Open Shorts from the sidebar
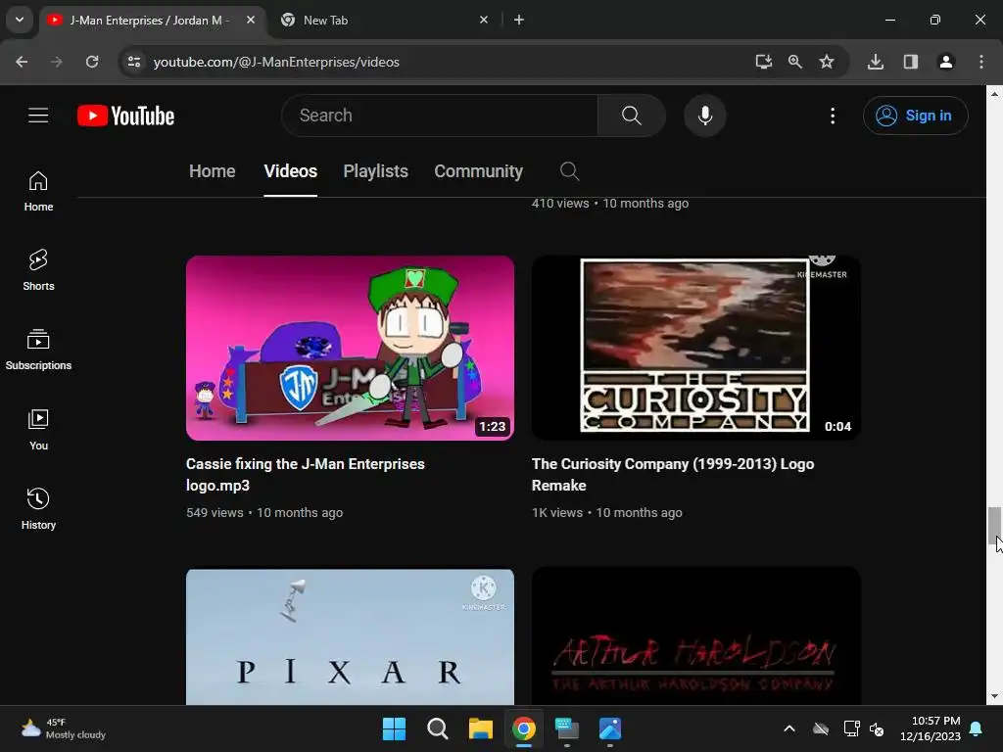Image resolution: width=1003 pixels, height=752 pixels. [x=38, y=270]
